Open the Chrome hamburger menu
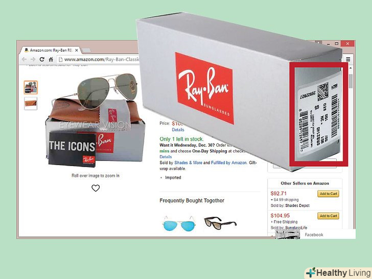372x279 pixels. coord(348,59)
